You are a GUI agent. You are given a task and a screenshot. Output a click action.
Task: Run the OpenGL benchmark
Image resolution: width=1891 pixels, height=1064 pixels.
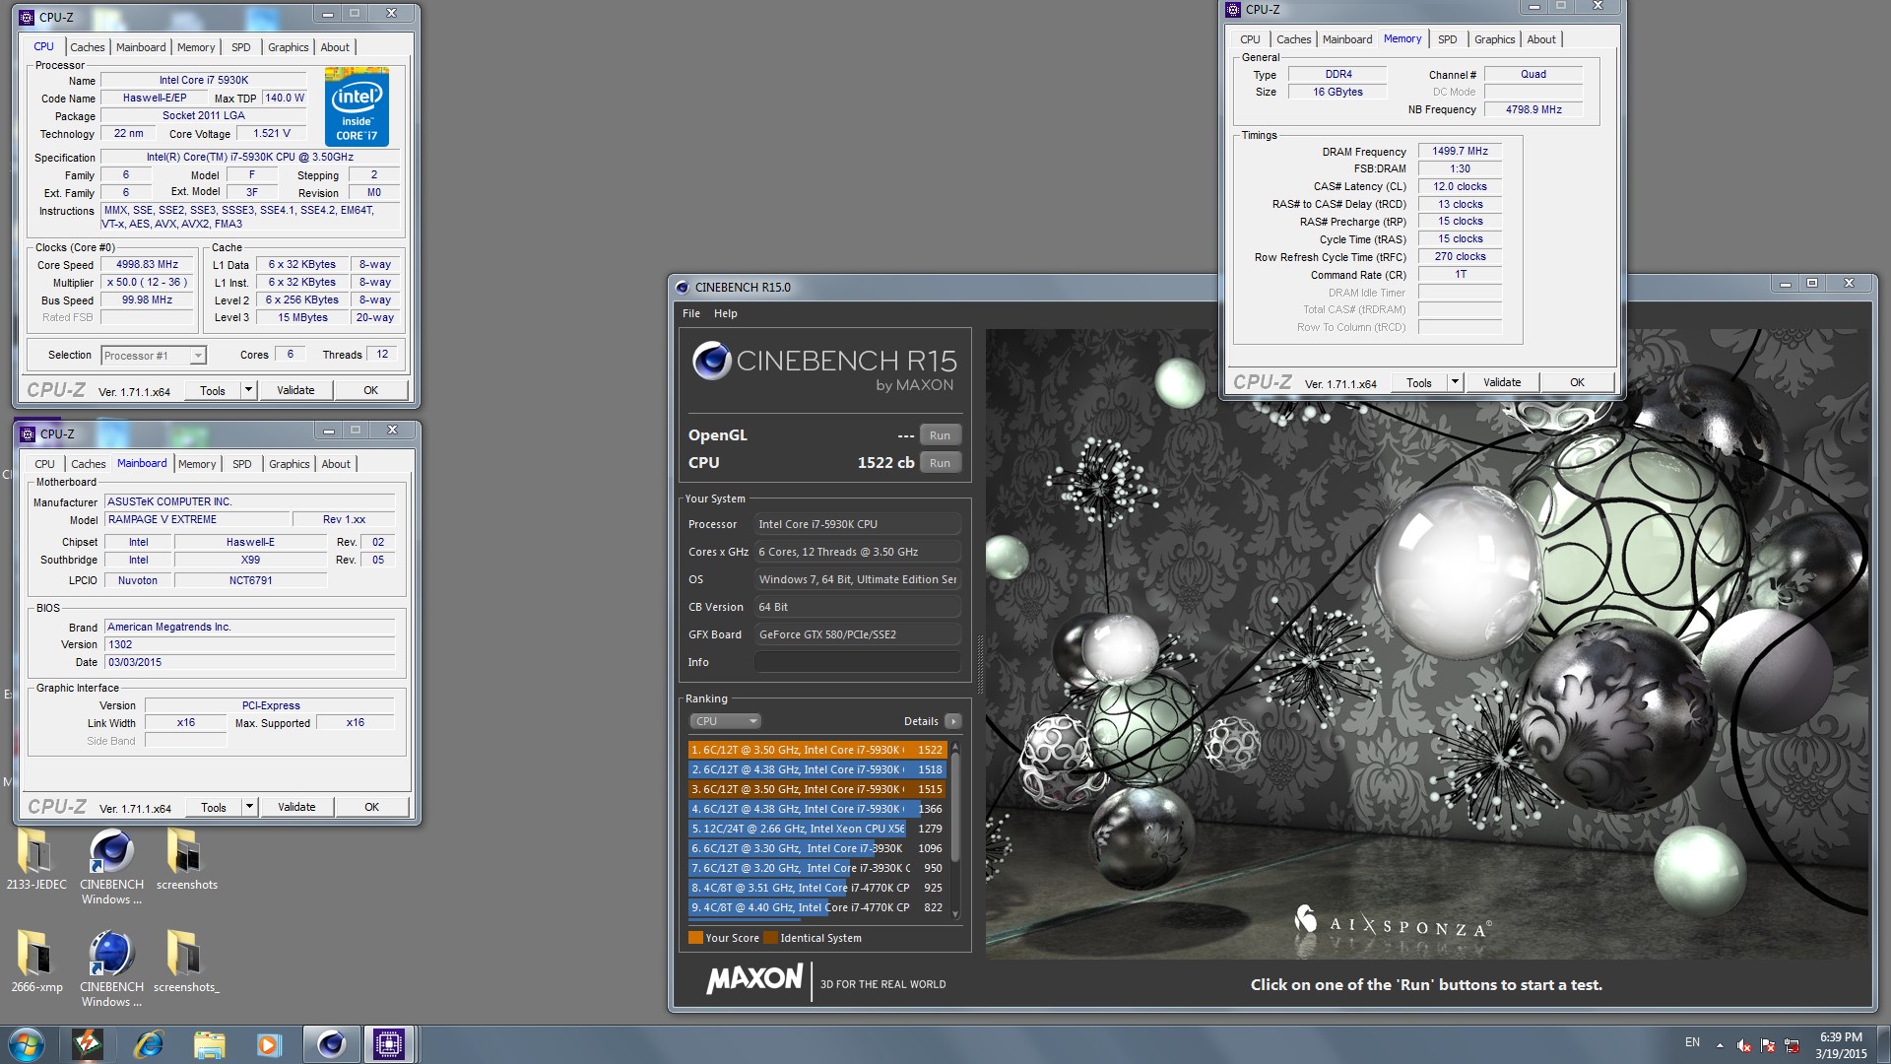(941, 435)
